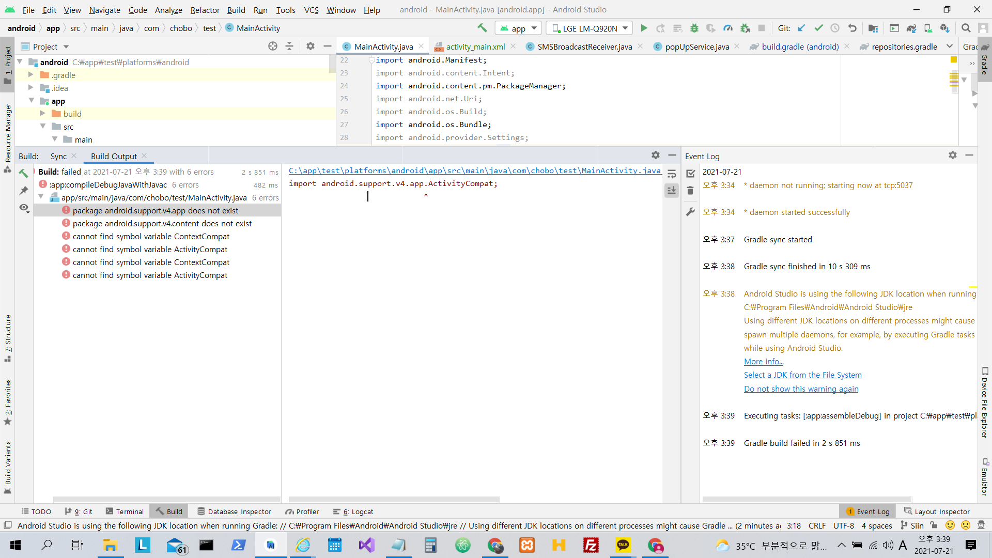Click the Make Project hammer icon

click(x=482, y=28)
